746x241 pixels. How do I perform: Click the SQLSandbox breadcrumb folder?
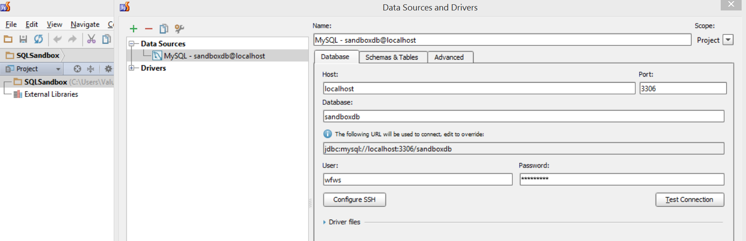point(10,55)
